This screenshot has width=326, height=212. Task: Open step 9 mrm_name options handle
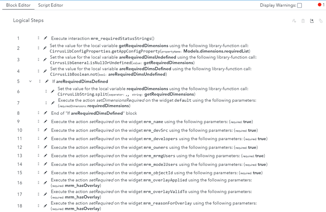pos(39,121)
